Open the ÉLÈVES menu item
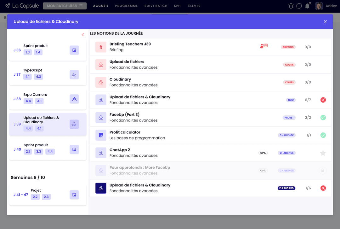This screenshot has width=340, height=229. pos(194,6)
